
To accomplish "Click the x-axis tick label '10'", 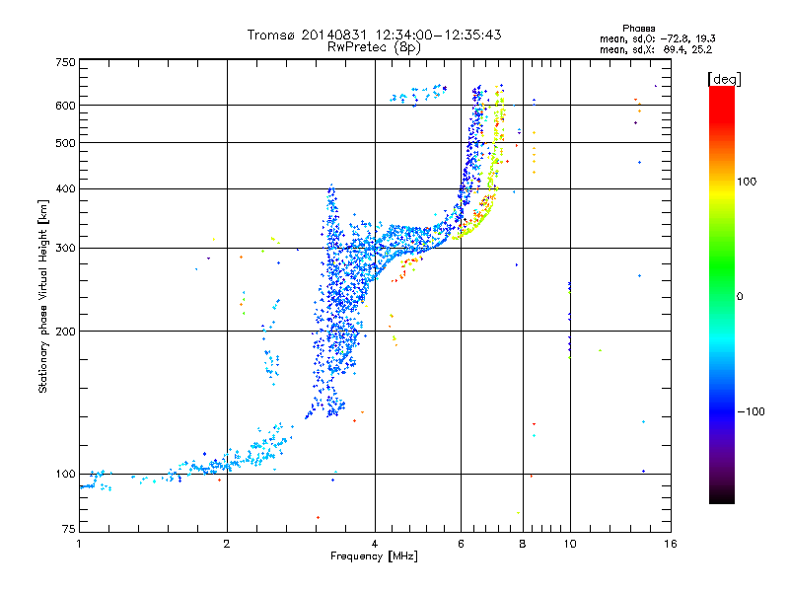I will click(570, 544).
